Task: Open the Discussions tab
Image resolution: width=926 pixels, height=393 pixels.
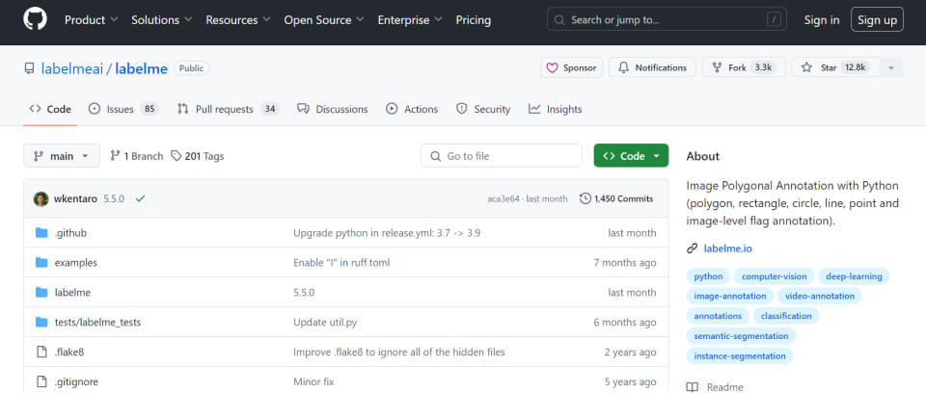Action: coord(333,109)
